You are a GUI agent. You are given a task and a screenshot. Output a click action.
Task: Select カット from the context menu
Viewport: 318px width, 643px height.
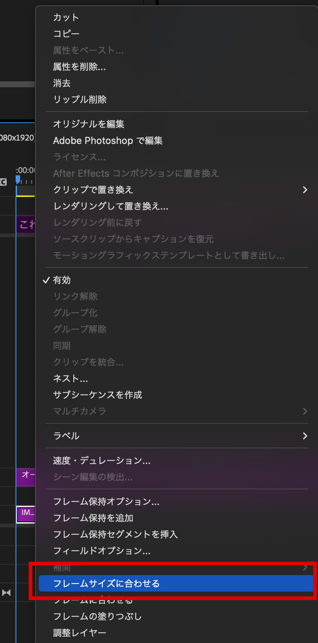point(66,18)
